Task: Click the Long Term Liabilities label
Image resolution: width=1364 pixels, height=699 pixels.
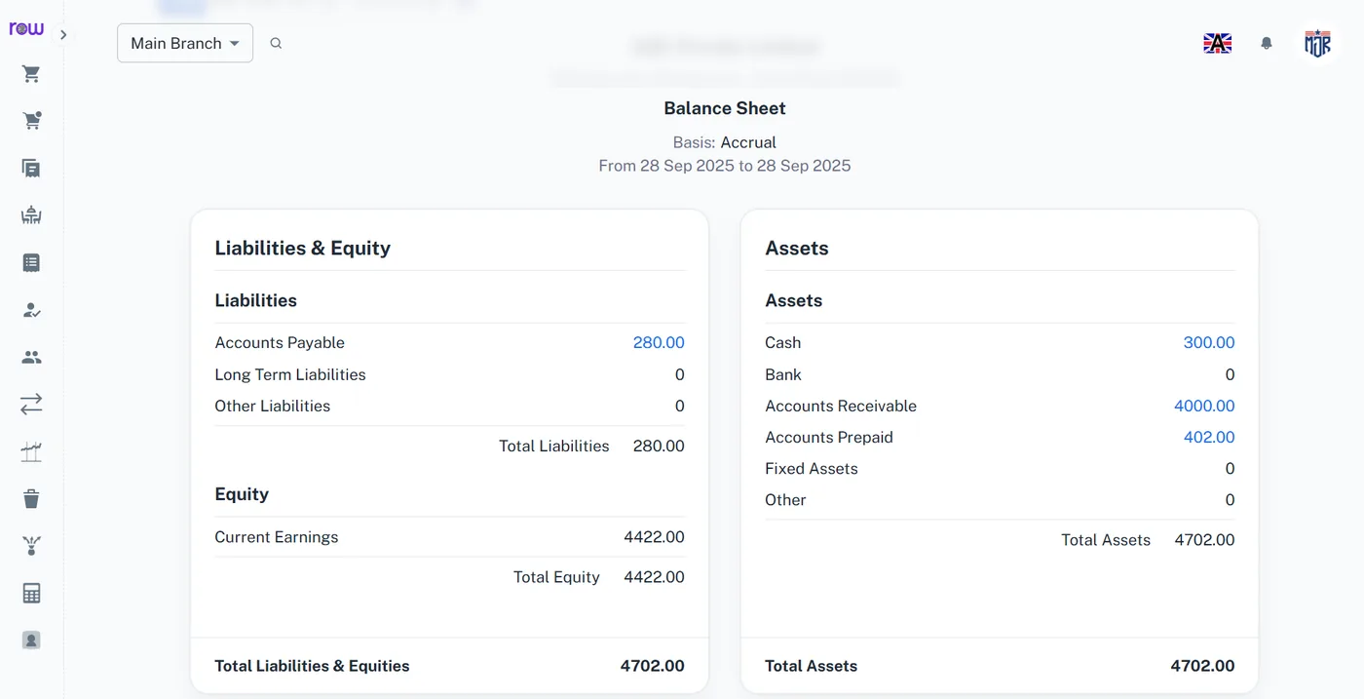Action: (290, 374)
